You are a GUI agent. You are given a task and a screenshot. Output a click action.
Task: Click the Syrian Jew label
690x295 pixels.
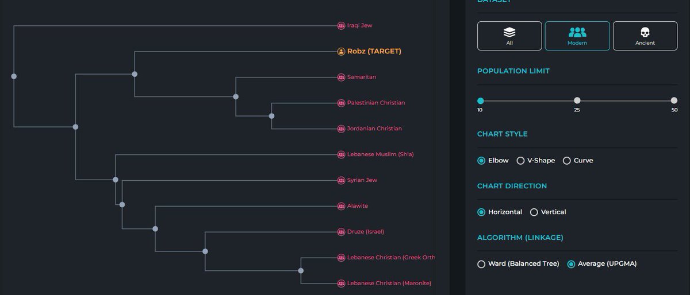(362, 180)
